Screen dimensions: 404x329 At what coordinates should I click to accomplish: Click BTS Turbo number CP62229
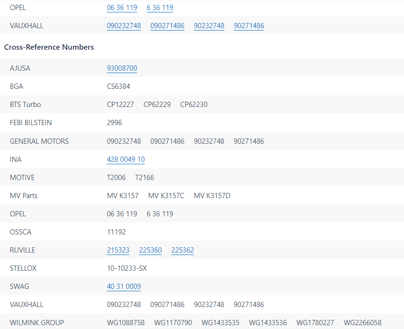[157, 104]
